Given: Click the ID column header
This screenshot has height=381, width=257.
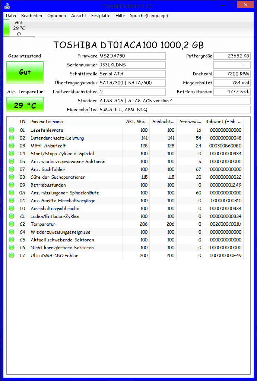Looking at the screenshot, I should point(22,122).
